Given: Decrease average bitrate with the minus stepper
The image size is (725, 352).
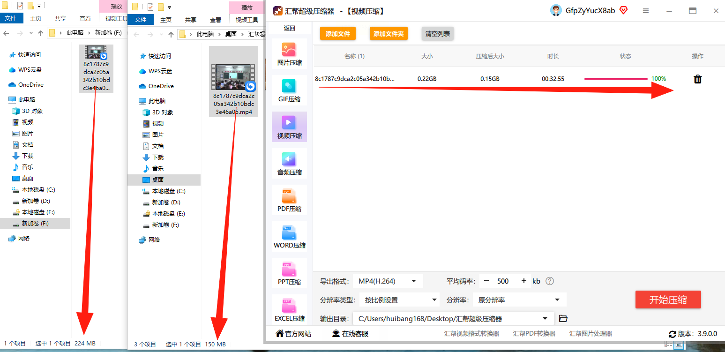Looking at the screenshot, I should coord(486,281).
